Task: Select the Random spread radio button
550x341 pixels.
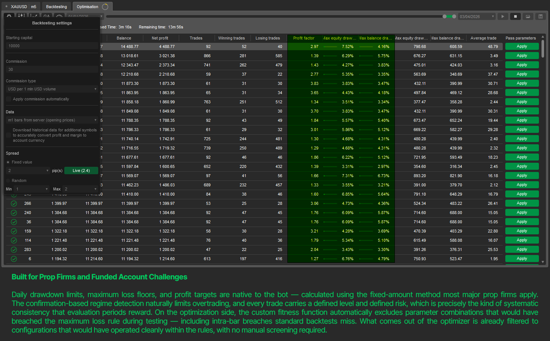Action: click(8, 180)
